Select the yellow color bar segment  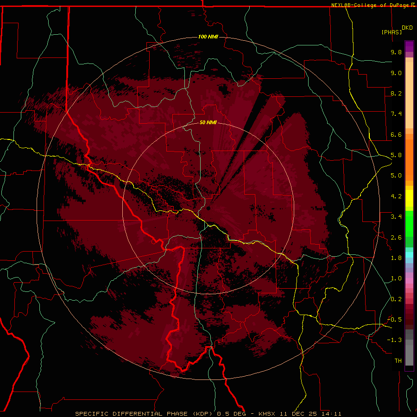[x=409, y=198]
